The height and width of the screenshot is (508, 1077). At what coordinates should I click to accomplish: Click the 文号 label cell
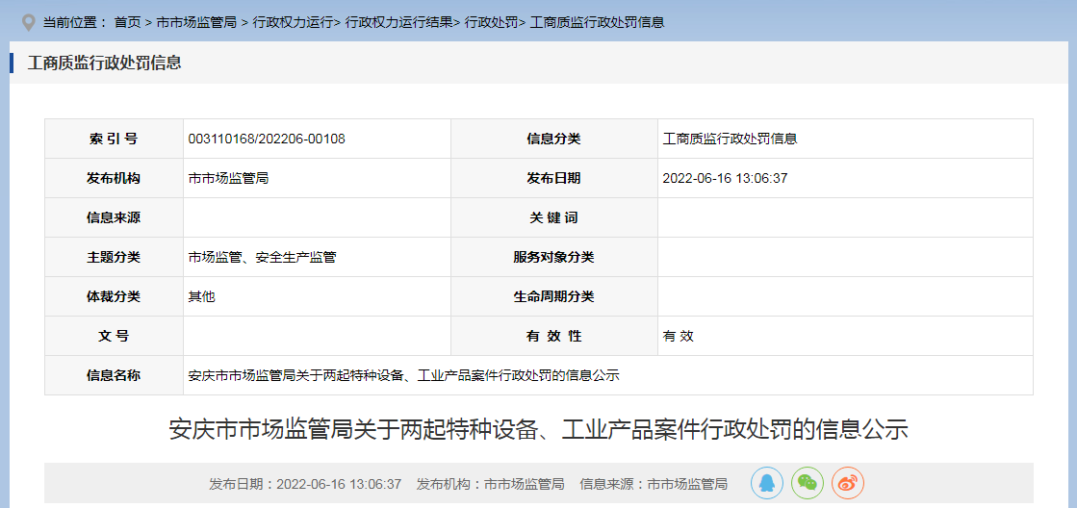[x=114, y=337]
